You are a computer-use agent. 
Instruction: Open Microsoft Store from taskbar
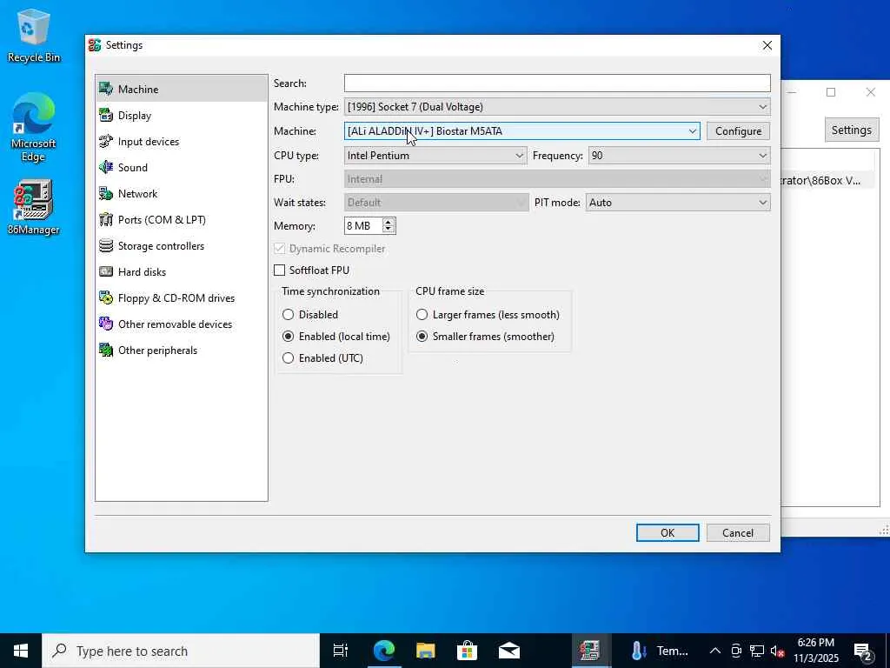[x=467, y=651]
